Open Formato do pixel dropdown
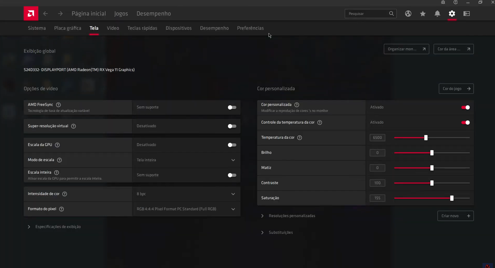 coord(186,209)
